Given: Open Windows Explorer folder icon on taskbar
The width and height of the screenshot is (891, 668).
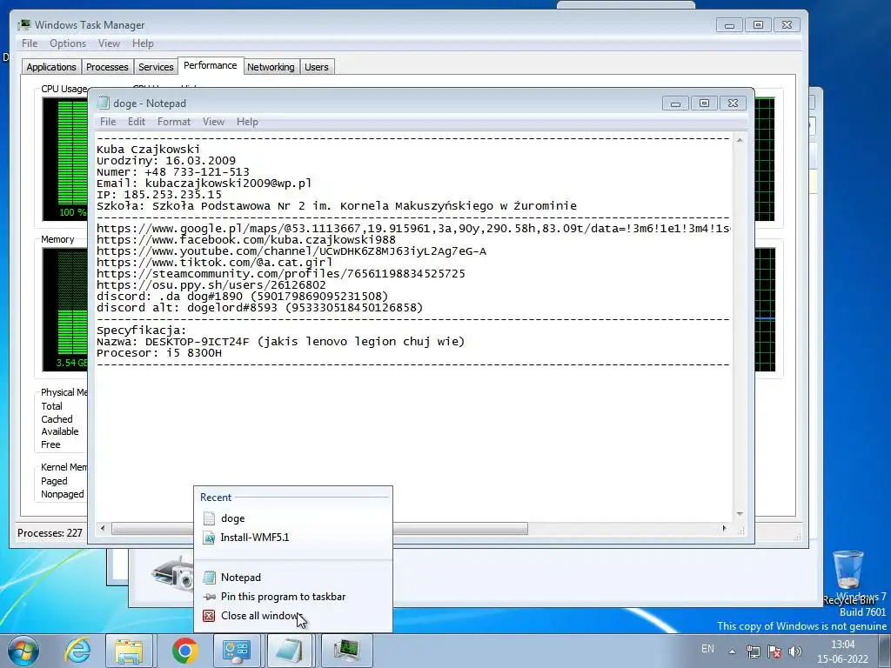Looking at the screenshot, I should (x=129, y=651).
